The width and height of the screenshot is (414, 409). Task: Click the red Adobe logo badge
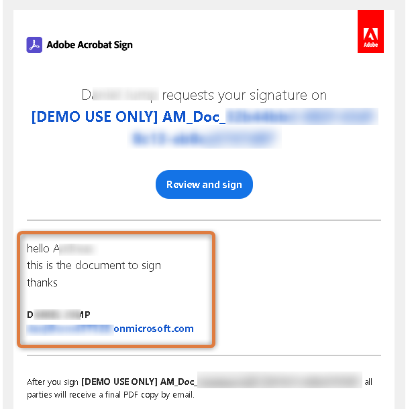370,31
